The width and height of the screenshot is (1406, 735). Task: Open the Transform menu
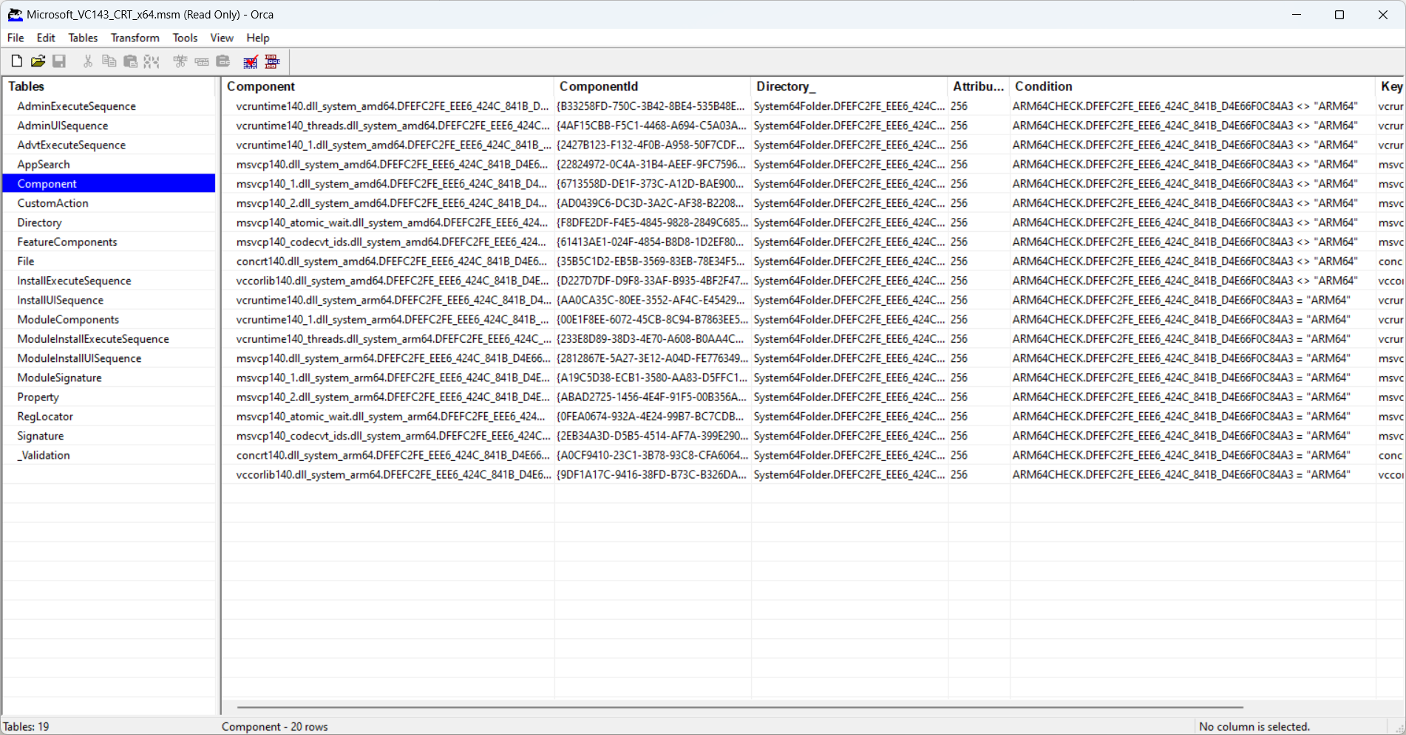point(135,38)
